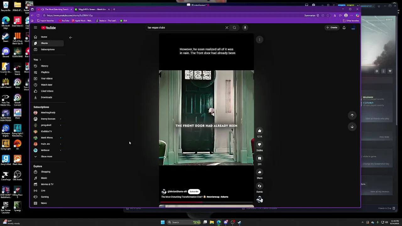Open Liked videos
402x226 pixels.
tap(48, 91)
